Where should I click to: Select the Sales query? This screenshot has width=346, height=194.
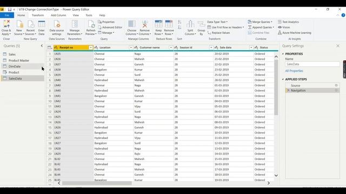pyautogui.click(x=23, y=54)
